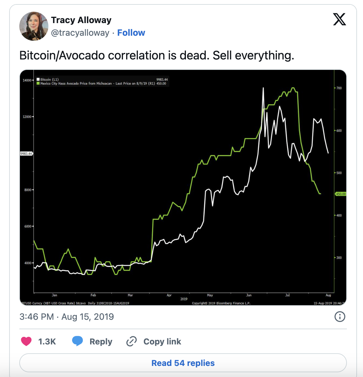Open the @tracyalloway handle link

point(80,33)
